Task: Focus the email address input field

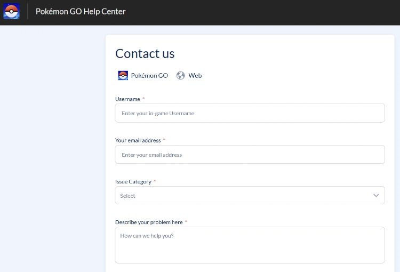Action: pos(250,154)
